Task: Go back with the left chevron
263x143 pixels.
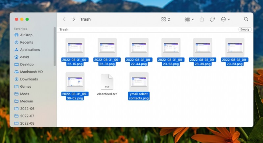Action: coord(64,19)
